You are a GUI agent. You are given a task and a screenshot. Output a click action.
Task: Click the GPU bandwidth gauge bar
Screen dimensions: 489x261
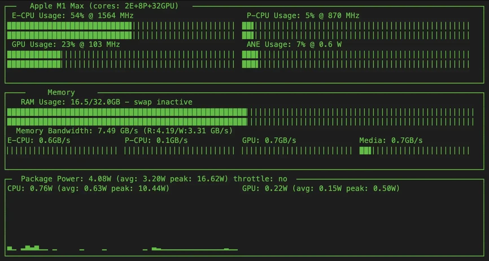[297, 151]
